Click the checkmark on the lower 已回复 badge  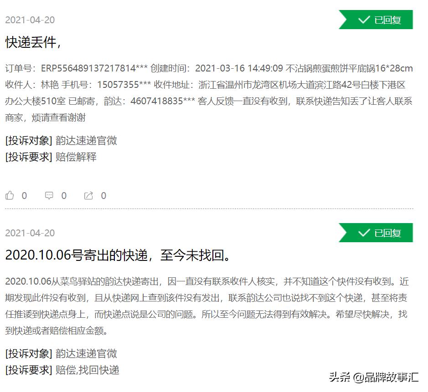click(364, 232)
